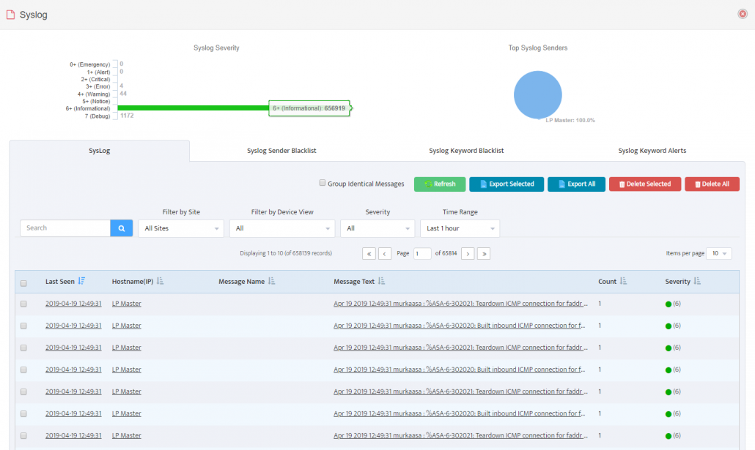Switch to Syslog Sender Blacklist tab
Screen dimensions: 755x450
click(281, 151)
